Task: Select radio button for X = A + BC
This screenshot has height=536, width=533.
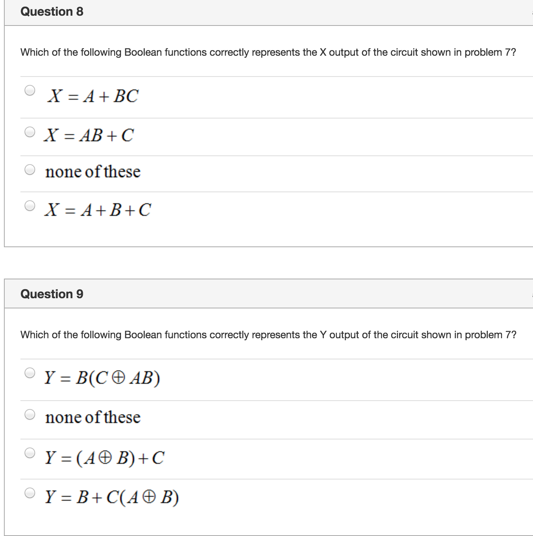Action: [x=30, y=90]
